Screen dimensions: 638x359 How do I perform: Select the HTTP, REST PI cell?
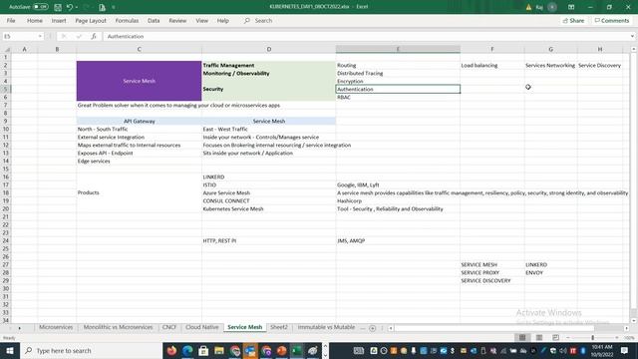click(268, 240)
